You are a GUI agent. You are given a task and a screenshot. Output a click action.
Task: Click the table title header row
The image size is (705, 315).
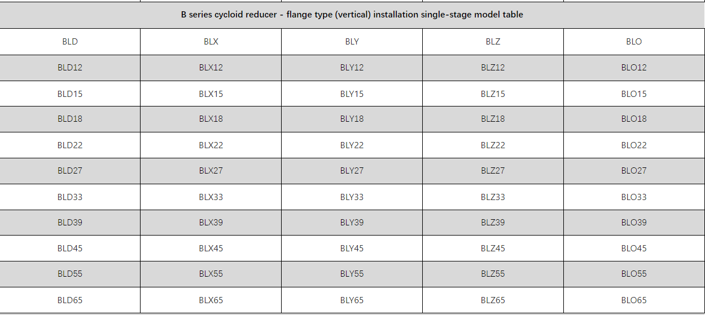click(352, 15)
